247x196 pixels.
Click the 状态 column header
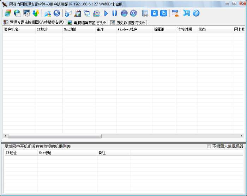coord(215,29)
